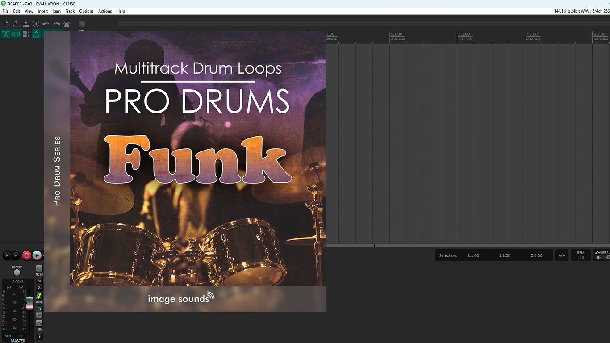Open the Insert menu
This screenshot has width=610, height=343.
point(43,11)
